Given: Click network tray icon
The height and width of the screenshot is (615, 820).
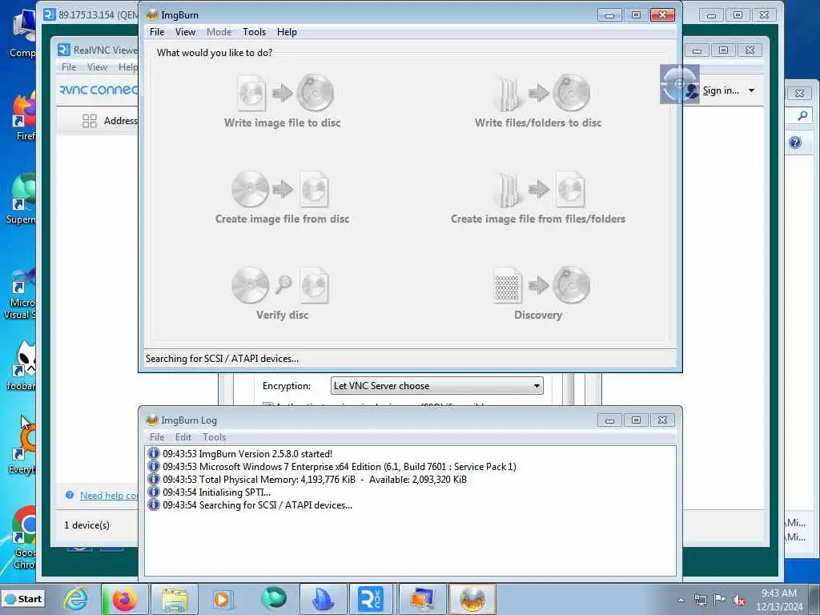Looking at the screenshot, I should coord(700,600).
